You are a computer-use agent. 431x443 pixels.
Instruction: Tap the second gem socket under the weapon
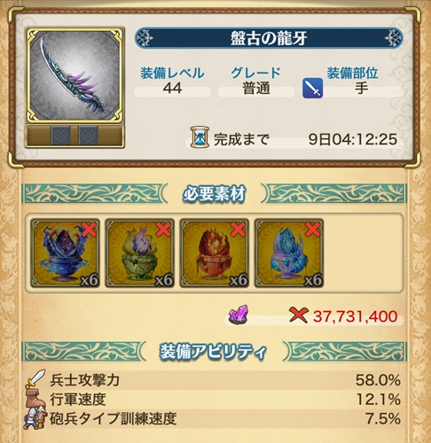tap(88, 136)
